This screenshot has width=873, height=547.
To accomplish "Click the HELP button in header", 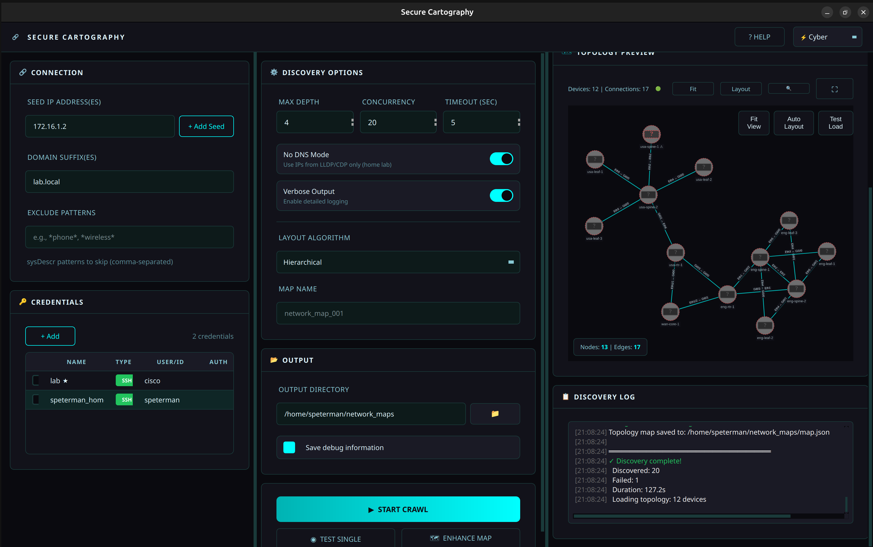I will pyautogui.click(x=759, y=37).
